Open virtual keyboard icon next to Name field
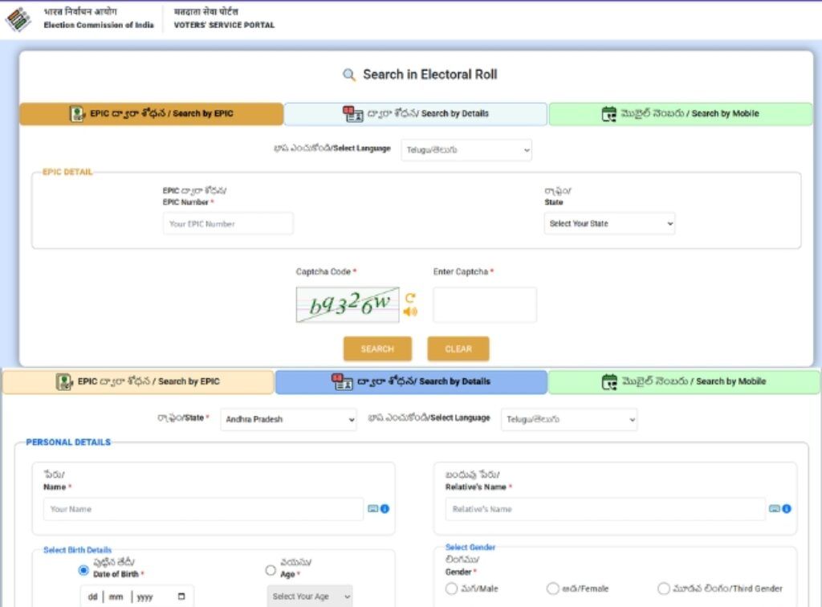 [x=372, y=508]
